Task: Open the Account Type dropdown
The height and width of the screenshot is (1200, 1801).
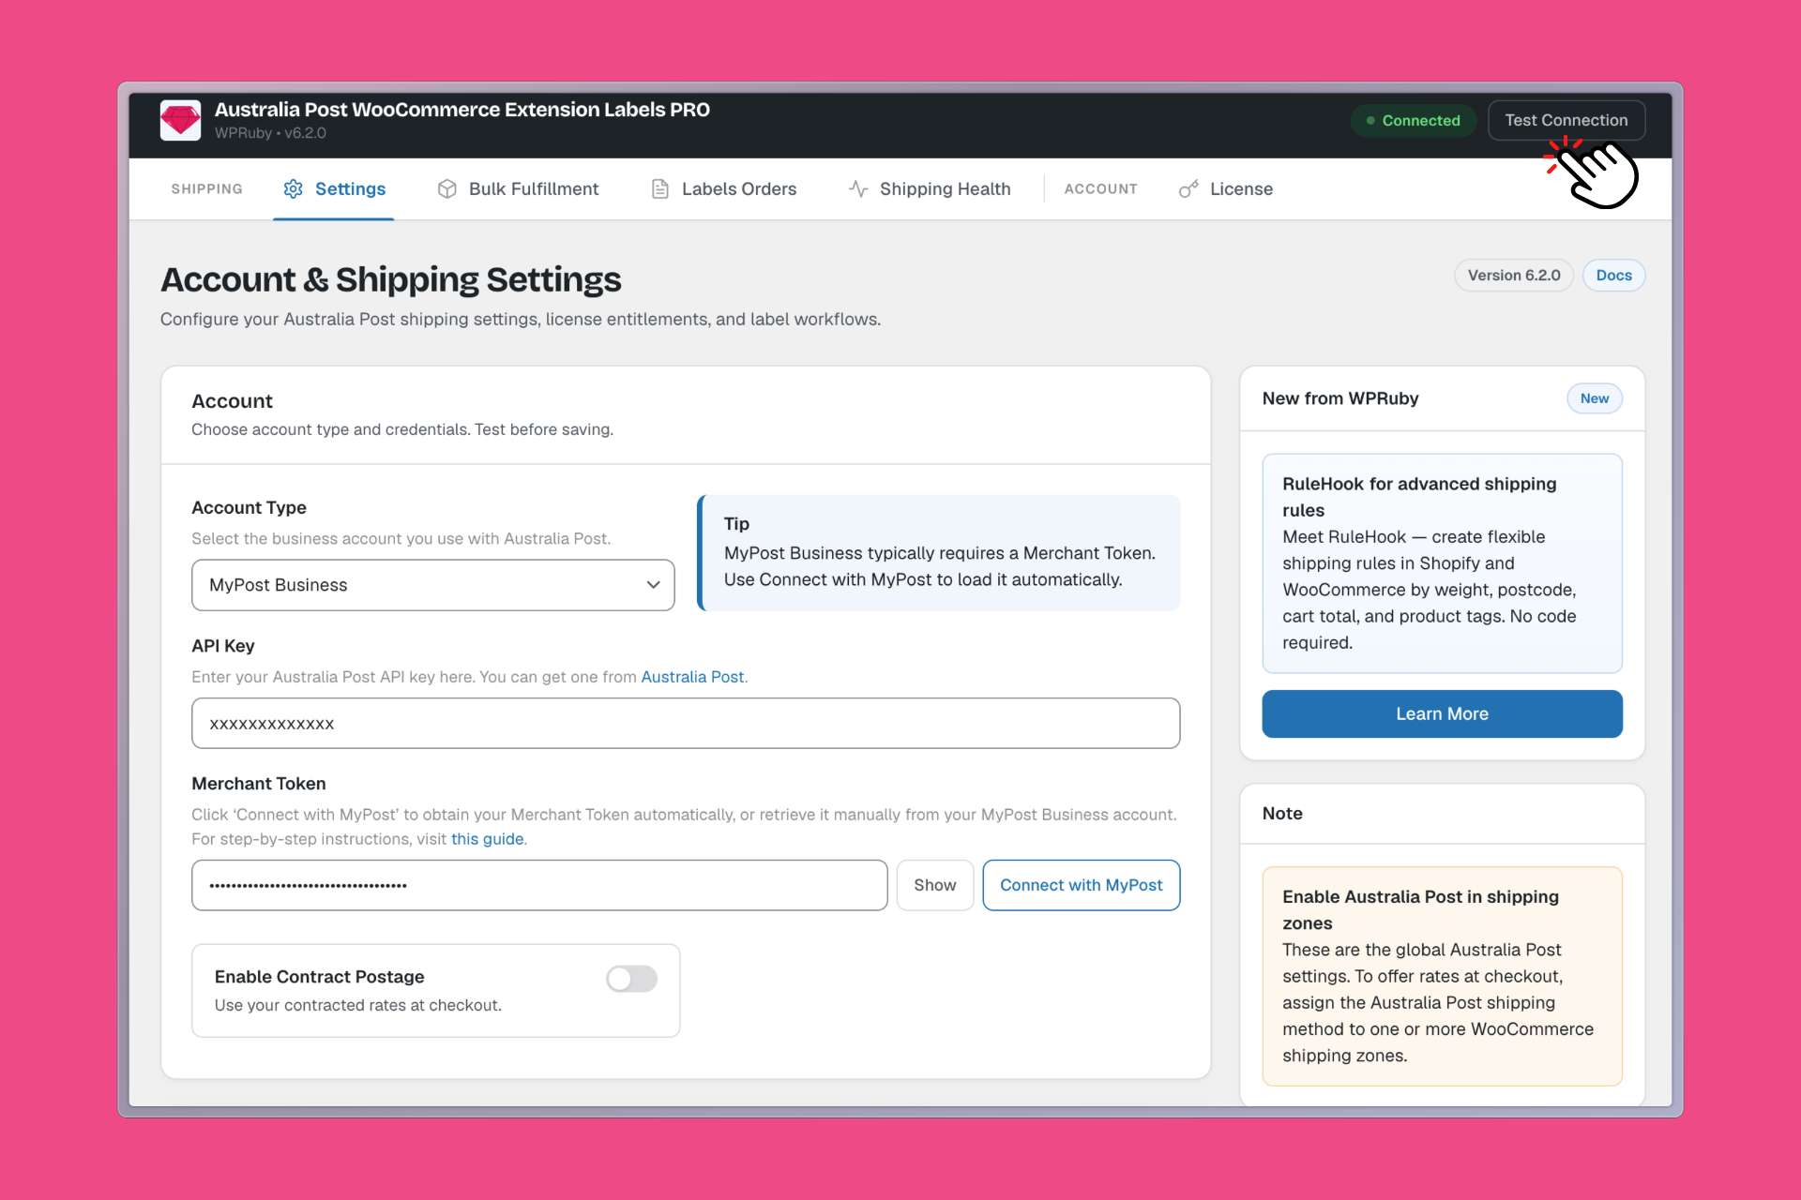Action: 432,585
